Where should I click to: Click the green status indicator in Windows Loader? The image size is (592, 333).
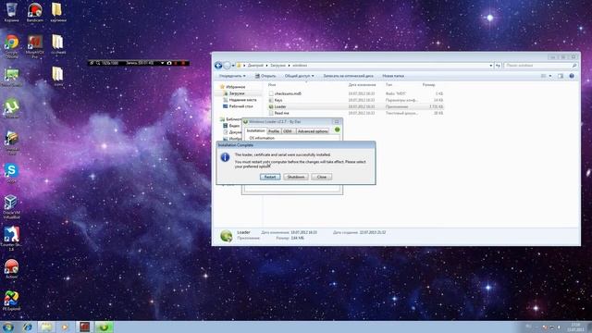click(x=337, y=129)
